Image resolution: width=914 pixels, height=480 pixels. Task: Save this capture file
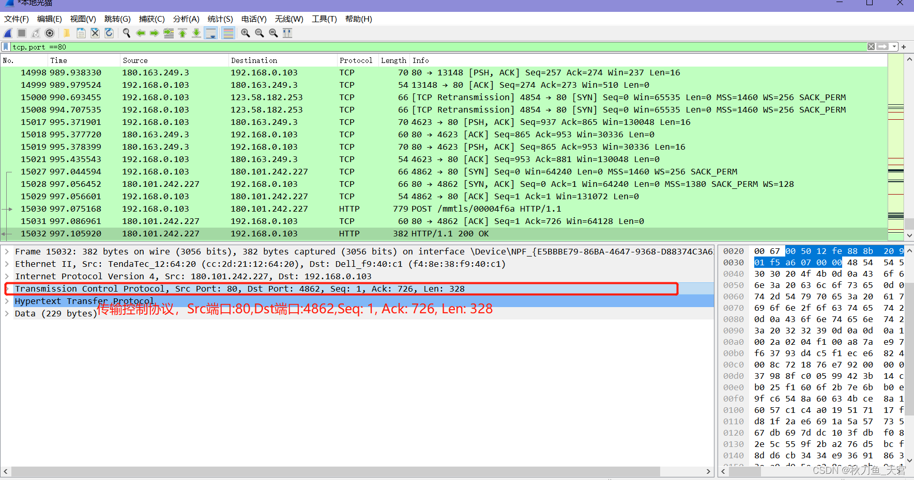[81, 33]
